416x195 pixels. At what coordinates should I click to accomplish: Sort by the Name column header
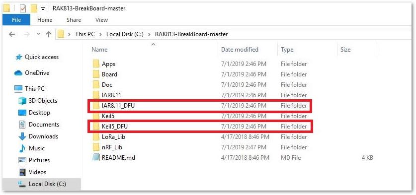coord(99,50)
